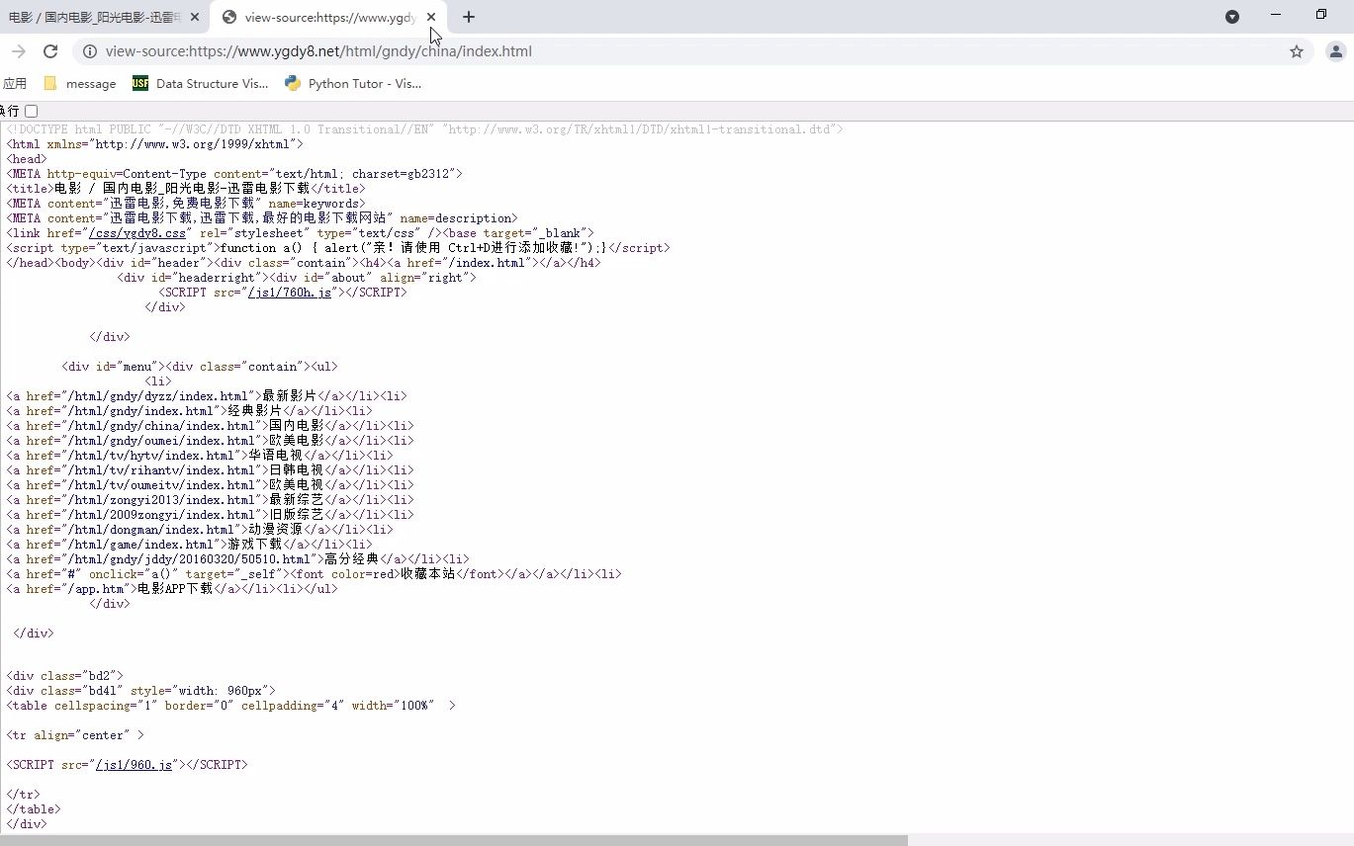Image resolution: width=1354 pixels, height=846 pixels.
Task: Click the 动漫资源 text in source
Action: click(x=275, y=530)
